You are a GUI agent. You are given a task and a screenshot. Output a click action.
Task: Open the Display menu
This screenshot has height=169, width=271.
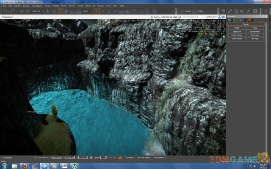point(26,6)
